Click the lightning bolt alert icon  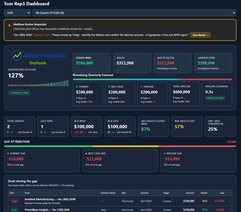click(10, 25)
